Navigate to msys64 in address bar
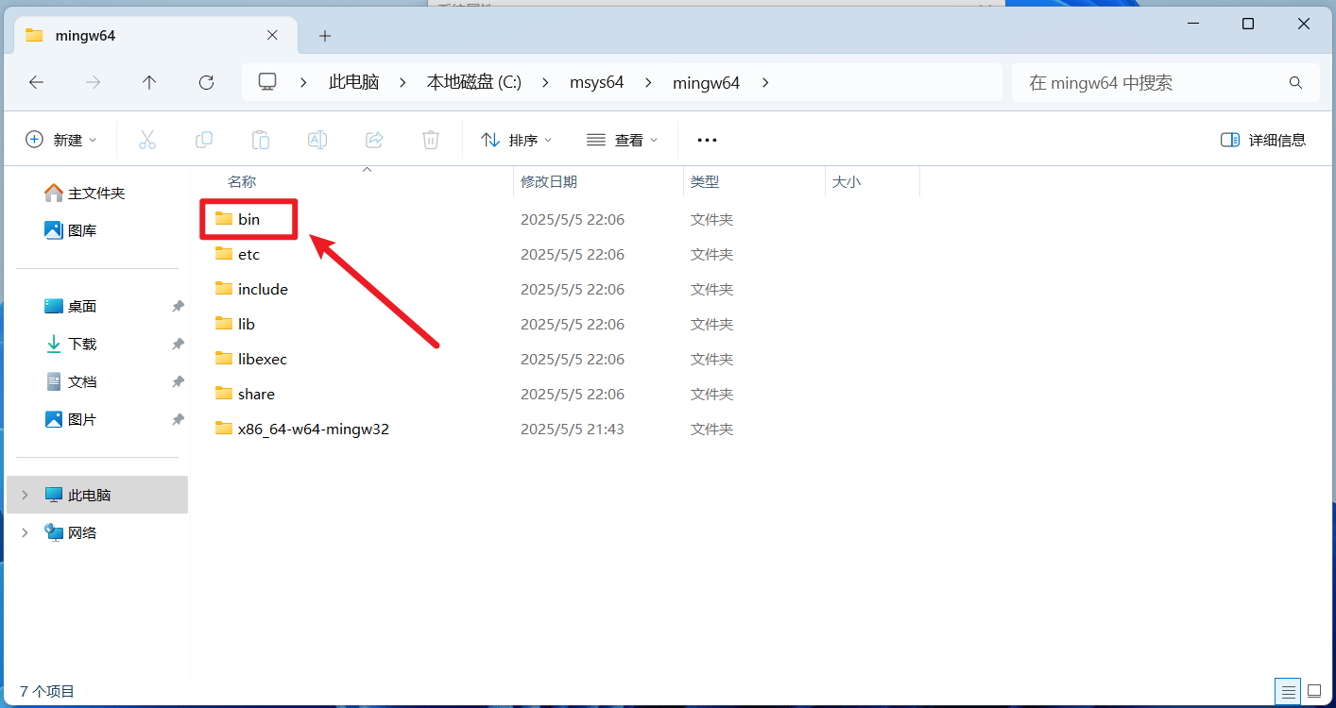 596,83
